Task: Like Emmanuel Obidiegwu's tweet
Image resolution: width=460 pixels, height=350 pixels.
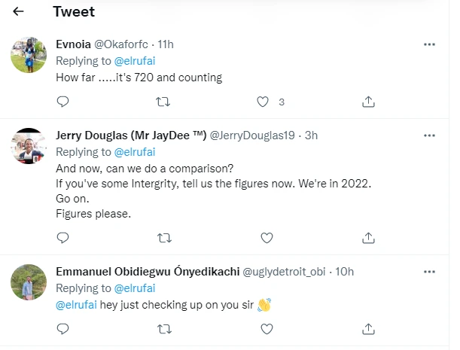Action: point(266,329)
